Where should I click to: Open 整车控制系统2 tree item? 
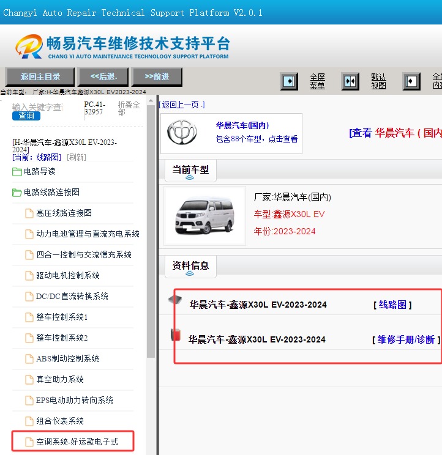tap(62, 338)
